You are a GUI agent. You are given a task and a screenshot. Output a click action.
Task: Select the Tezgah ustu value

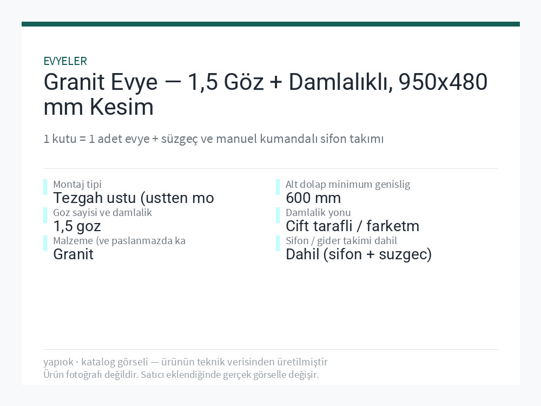click(x=134, y=198)
